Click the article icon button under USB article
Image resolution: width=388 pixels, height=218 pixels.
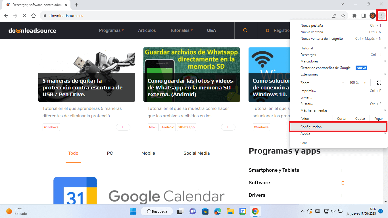123,127
